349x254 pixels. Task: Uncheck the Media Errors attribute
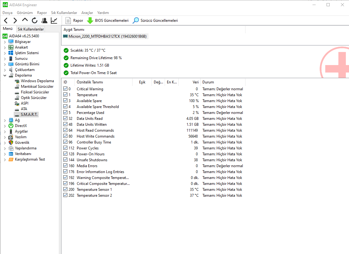[x=65, y=166]
